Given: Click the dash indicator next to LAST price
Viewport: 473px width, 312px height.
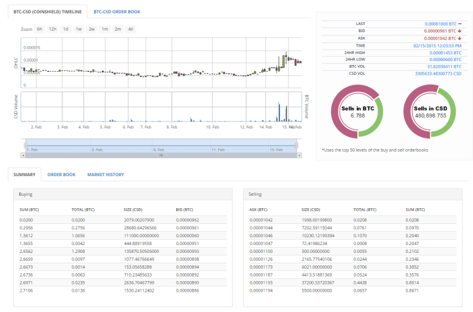Looking at the screenshot, I should pyautogui.click(x=461, y=24).
